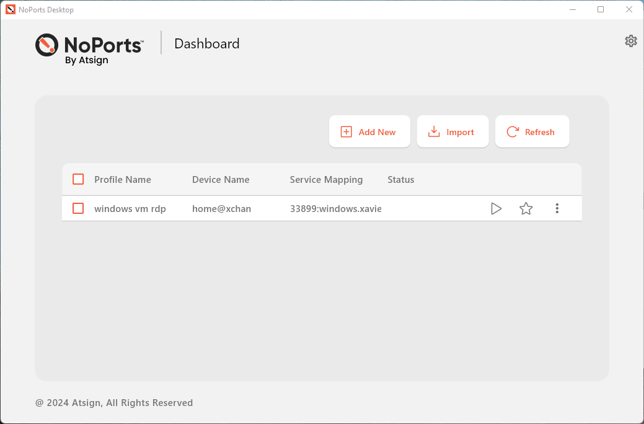Click the Import button
This screenshot has width=644, height=424.
click(x=452, y=131)
